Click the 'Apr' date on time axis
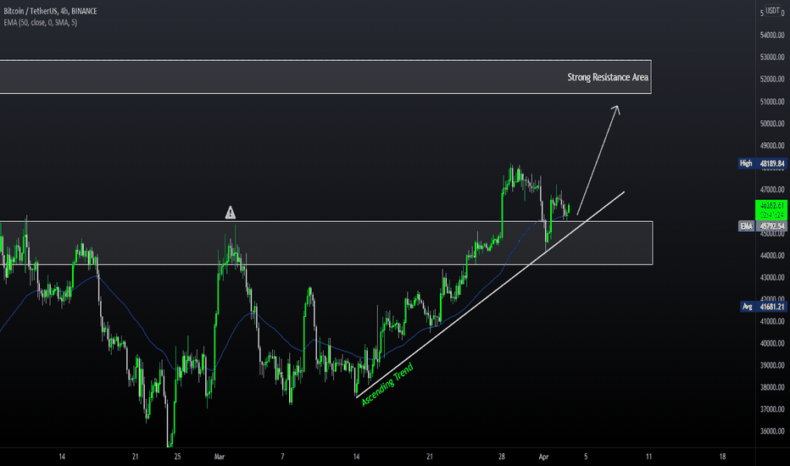790x466 pixels. (x=543, y=457)
